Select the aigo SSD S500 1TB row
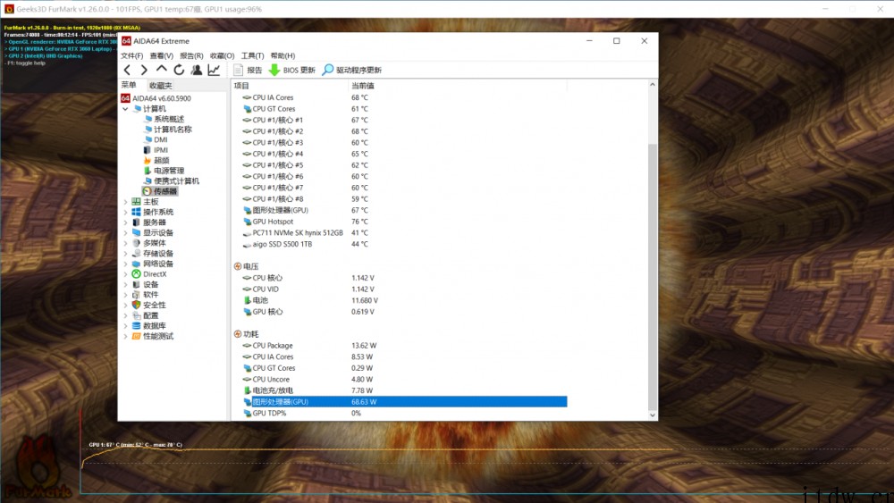The width and height of the screenshot is (894, 503). pos(400,244)
